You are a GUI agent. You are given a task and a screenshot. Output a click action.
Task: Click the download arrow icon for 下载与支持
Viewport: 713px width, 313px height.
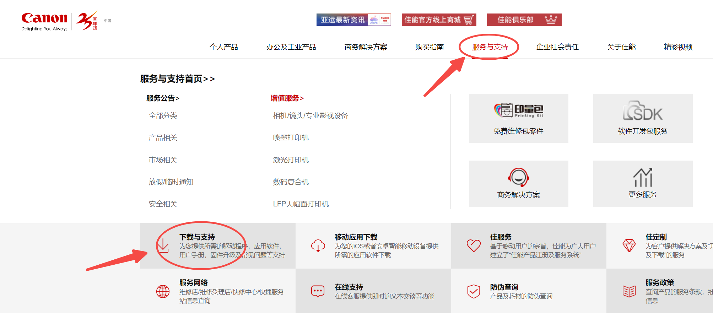pos(163,245)
